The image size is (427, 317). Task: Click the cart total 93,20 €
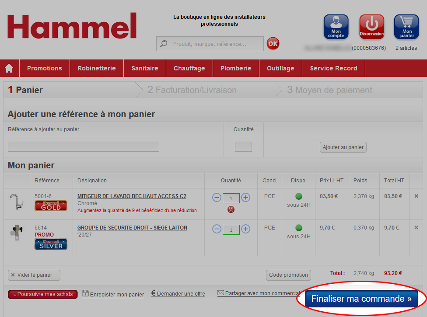(393, 273)
